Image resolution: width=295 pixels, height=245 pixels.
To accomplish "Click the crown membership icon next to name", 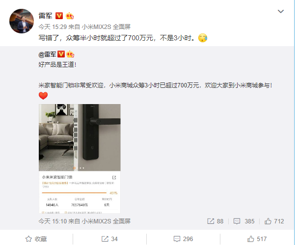I will 70,16.
